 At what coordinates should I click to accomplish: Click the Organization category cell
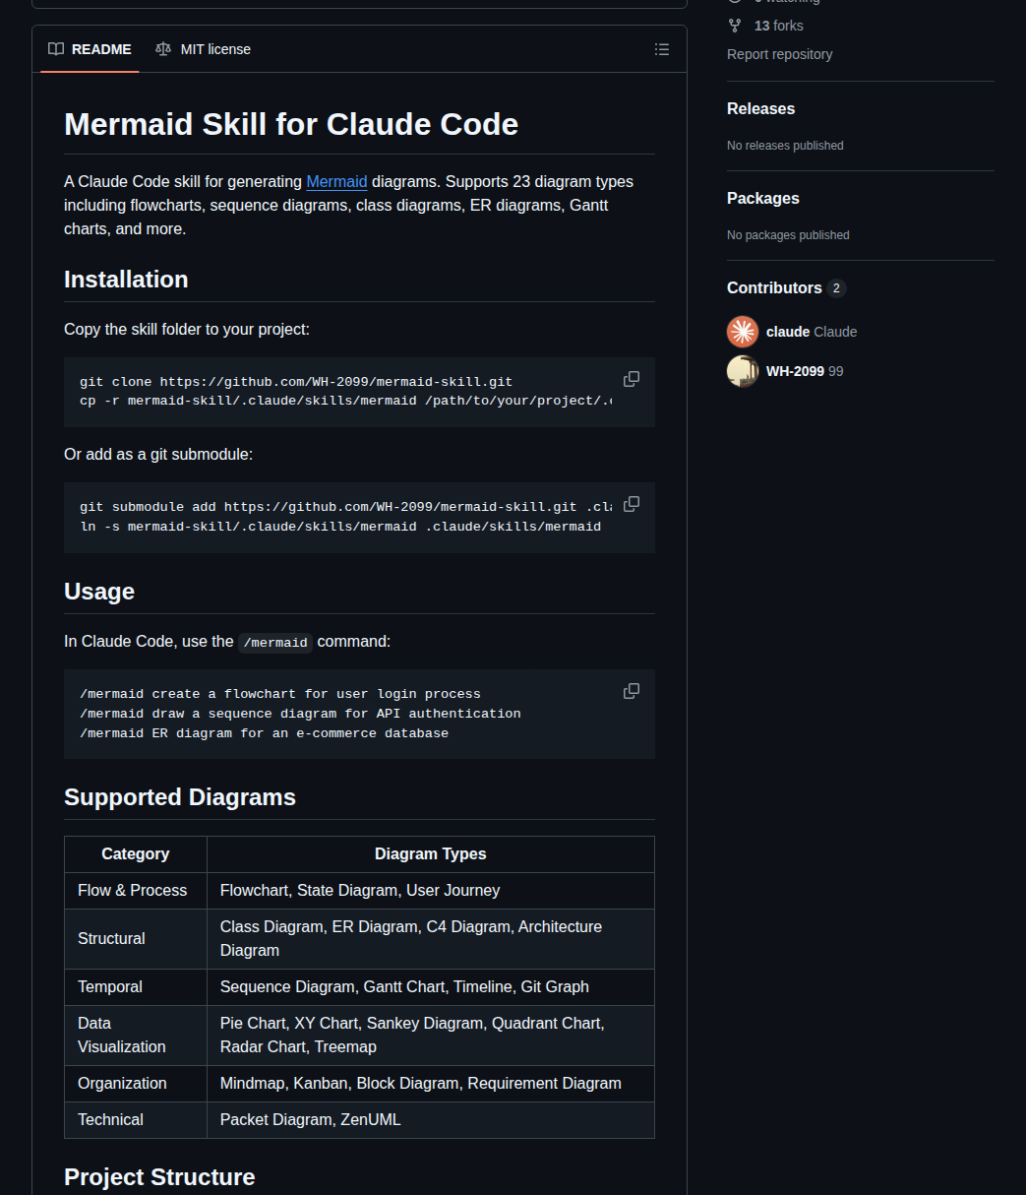click(136, 1084)
